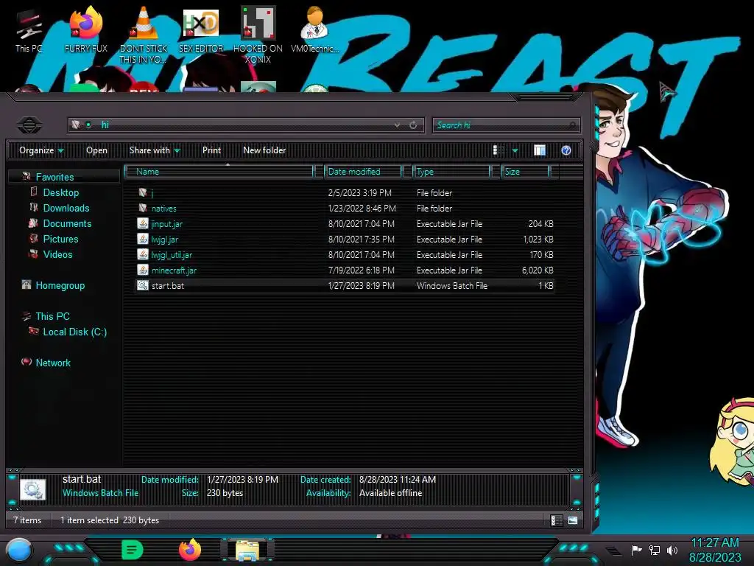Select the minecraft.jar file
This screenshot has width=754, height=566.
point(345,270)
